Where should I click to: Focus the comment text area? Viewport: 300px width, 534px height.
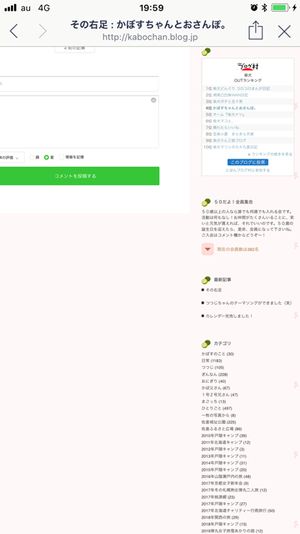[x=79, y=122]
